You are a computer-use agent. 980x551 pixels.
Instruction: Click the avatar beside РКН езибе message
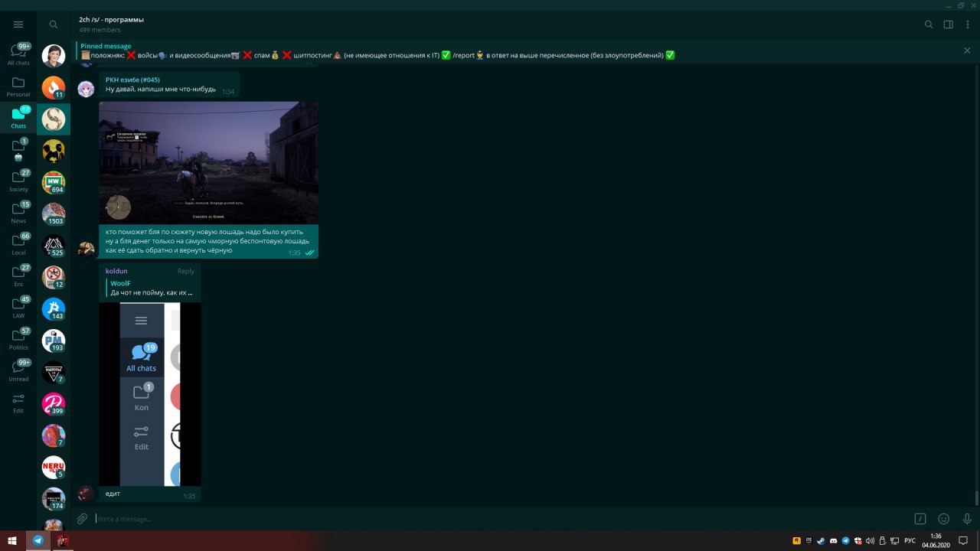87,88
